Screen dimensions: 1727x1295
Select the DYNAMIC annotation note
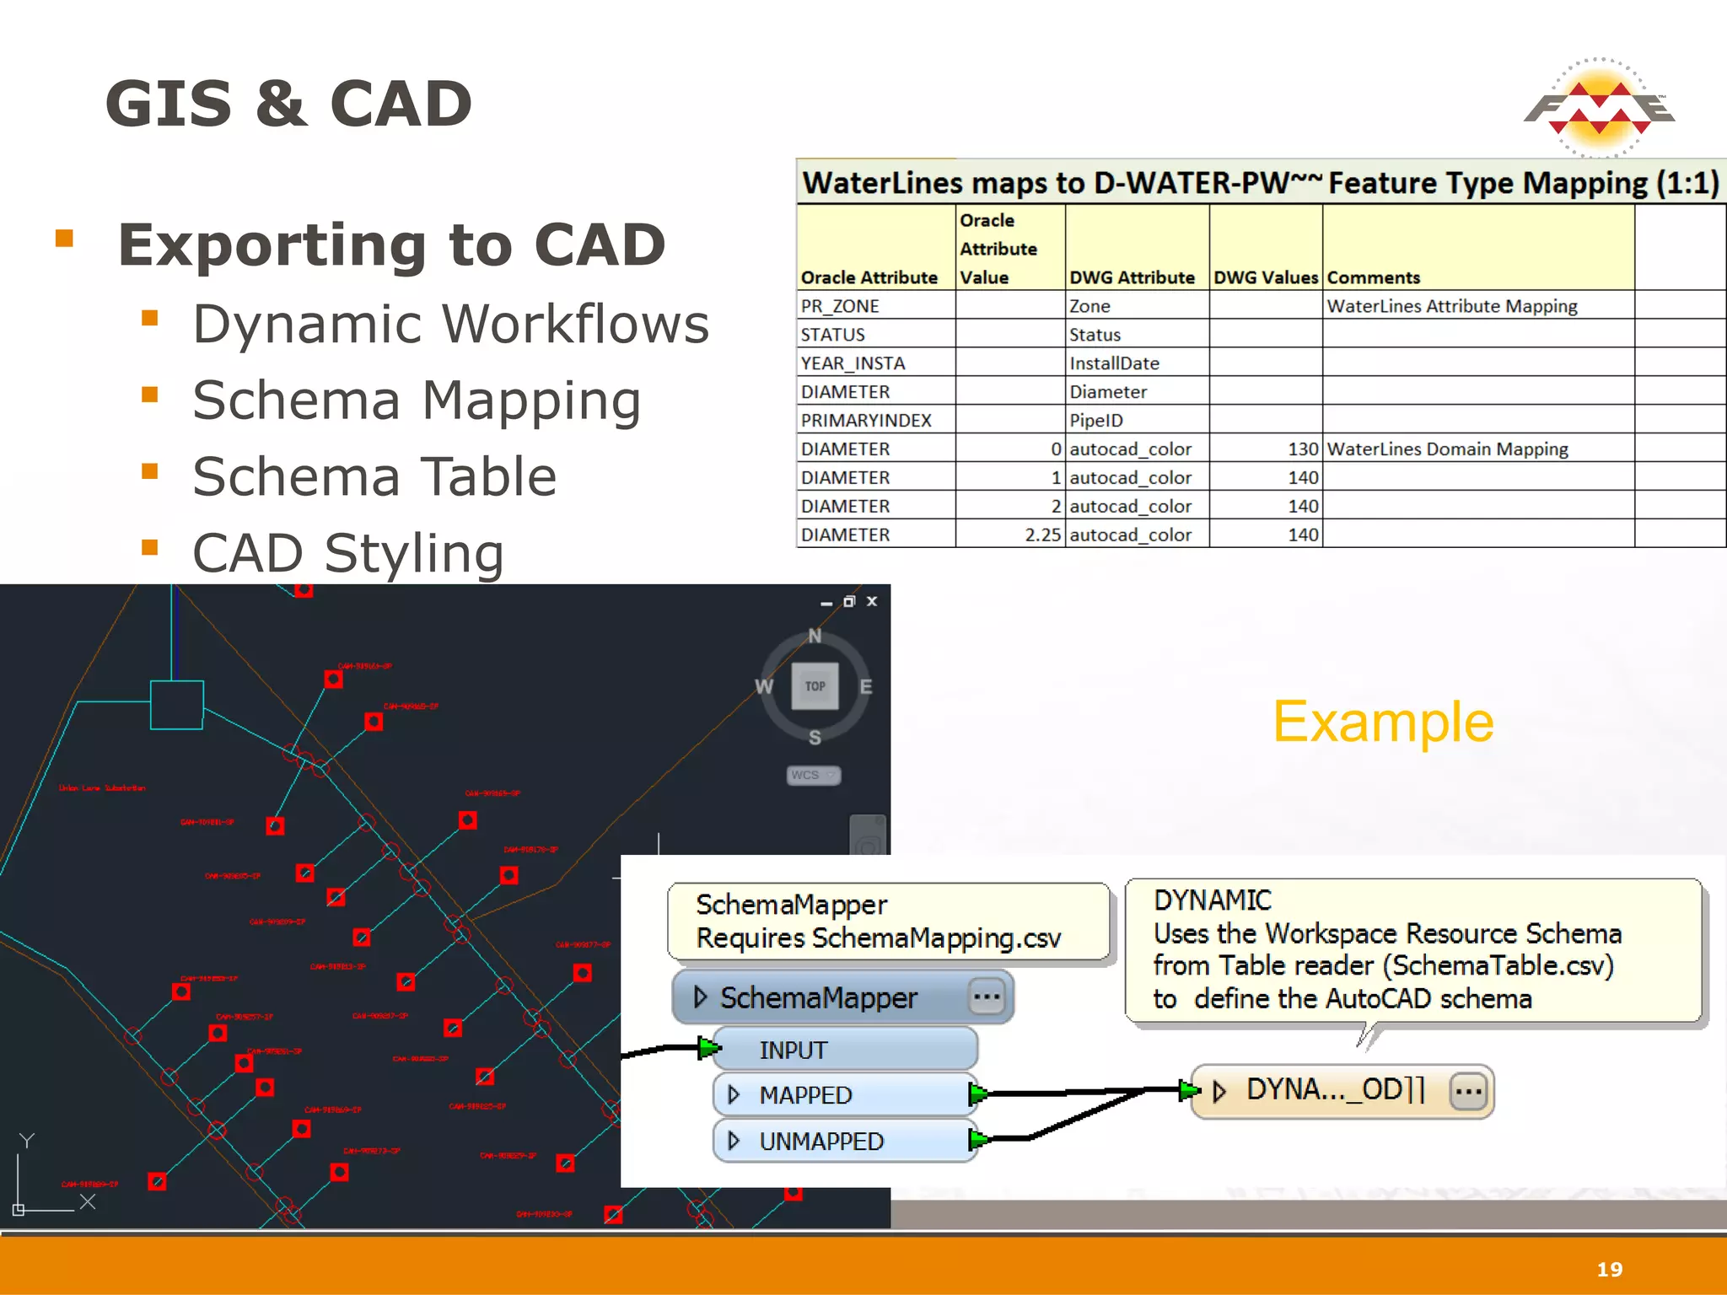[x=1413, y=951]
